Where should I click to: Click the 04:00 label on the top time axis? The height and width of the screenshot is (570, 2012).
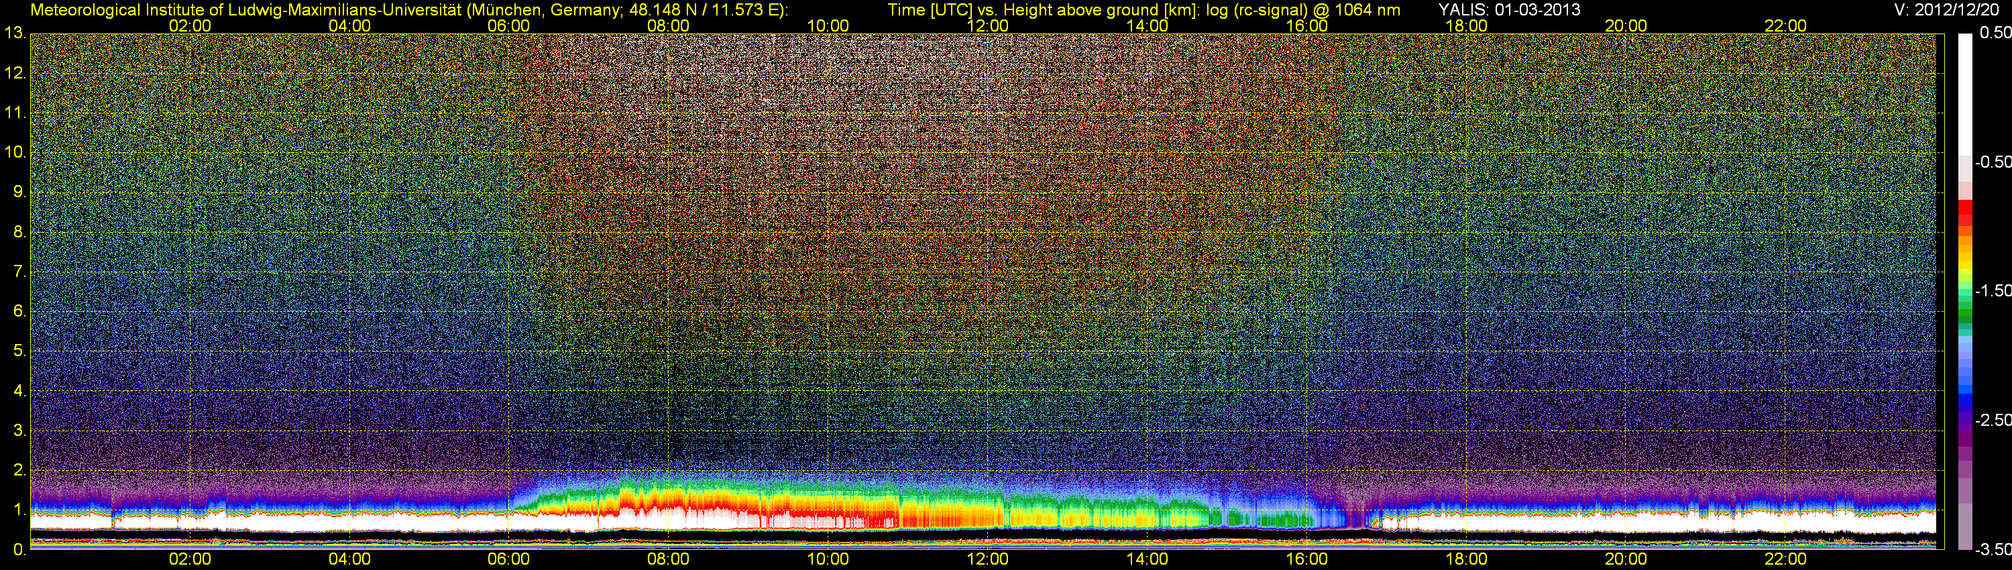(349, 25)
